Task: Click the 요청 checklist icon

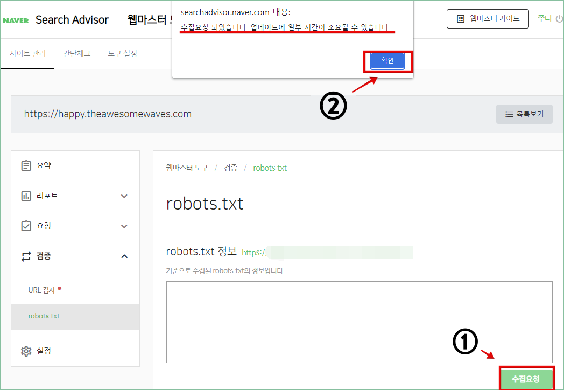Action: click(26, 226)
